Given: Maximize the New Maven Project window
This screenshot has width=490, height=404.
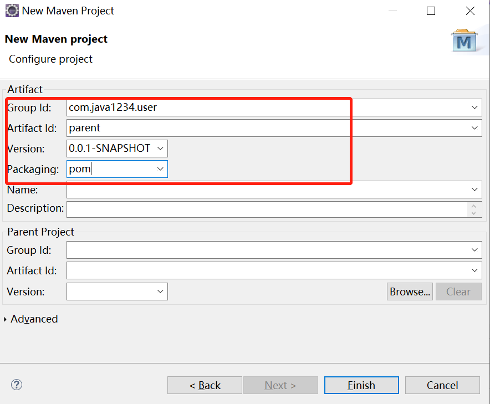Looking at the screenshot, I should [x=431, y=11].
